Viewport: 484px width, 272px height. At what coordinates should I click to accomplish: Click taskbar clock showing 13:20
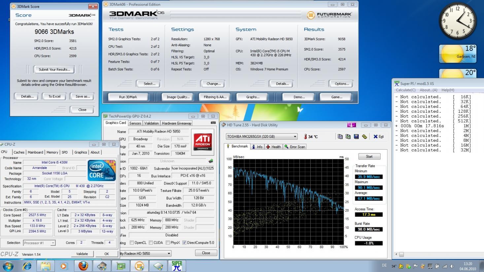[468, 266]
